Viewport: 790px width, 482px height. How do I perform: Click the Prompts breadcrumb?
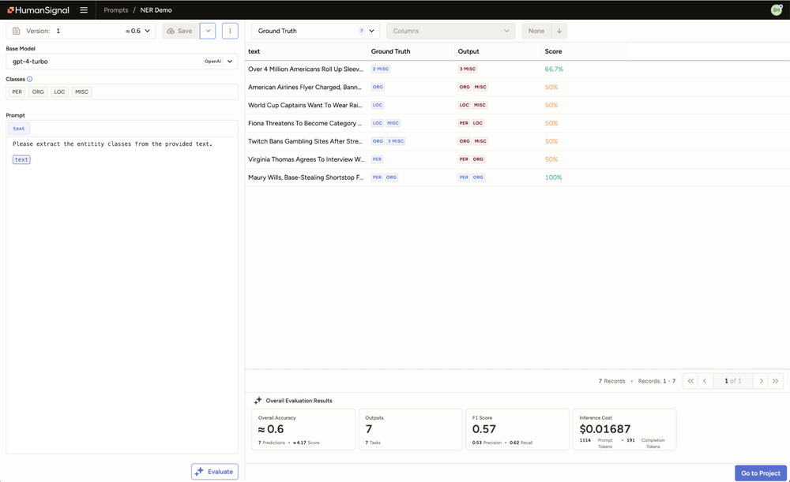click(116, 10)
